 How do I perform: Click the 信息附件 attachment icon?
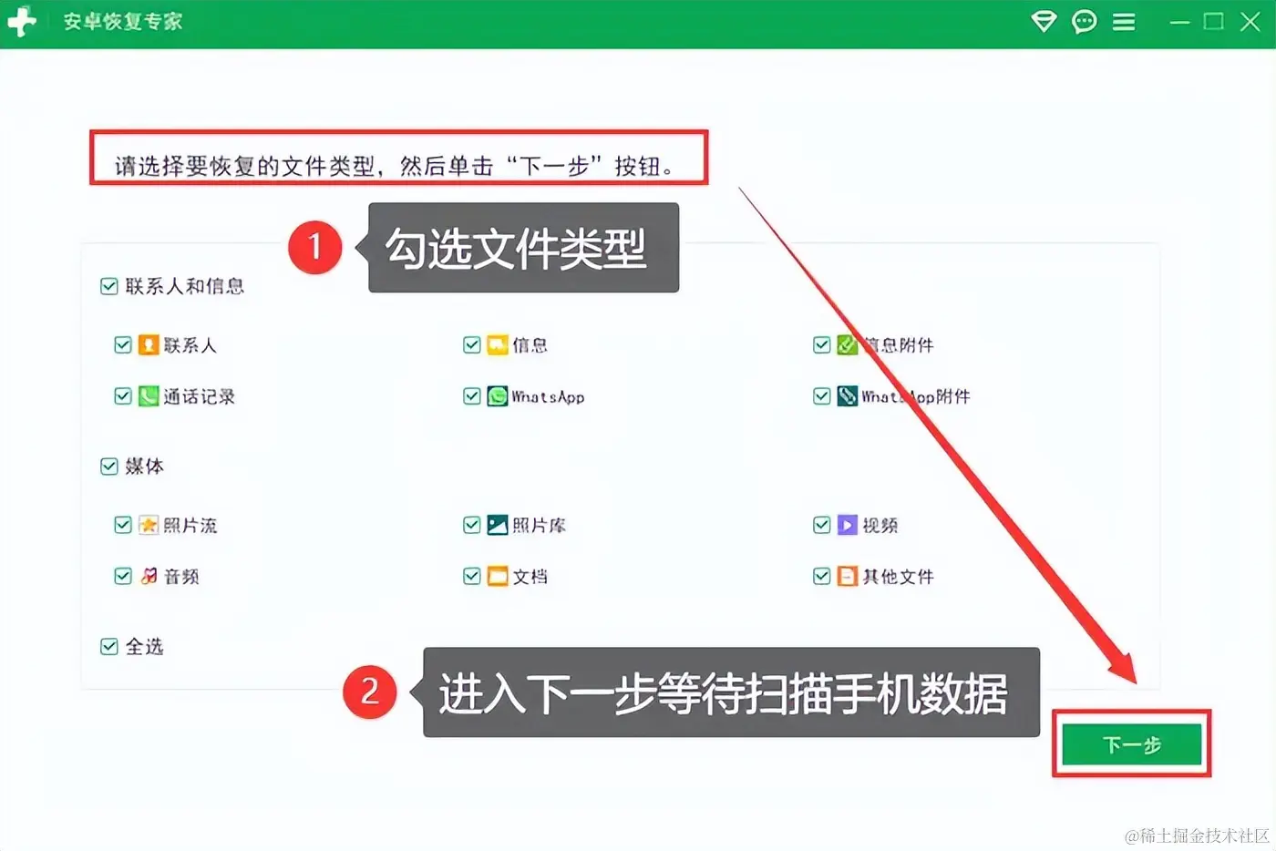click(848, 344)
